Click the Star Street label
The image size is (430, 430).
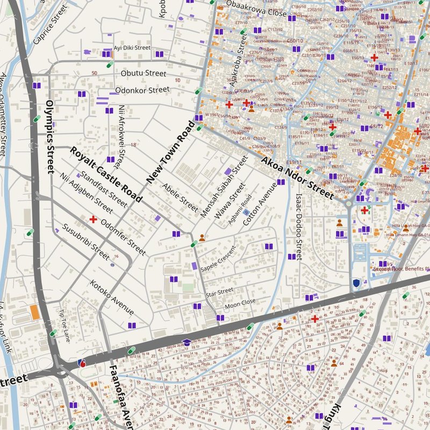[x=219, y=292]
